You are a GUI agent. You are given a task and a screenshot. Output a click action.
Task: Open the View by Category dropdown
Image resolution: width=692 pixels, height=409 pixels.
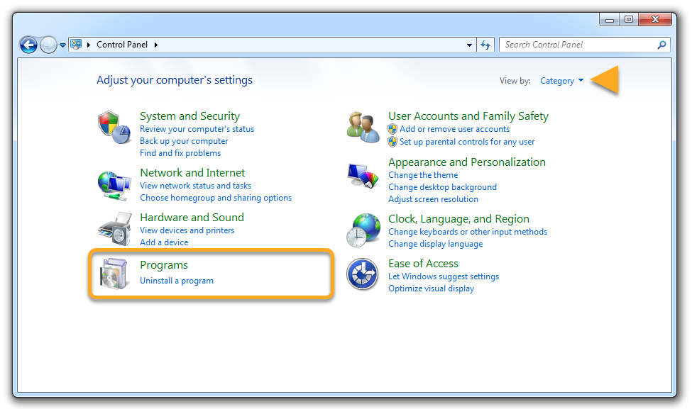(x=561, y=81)
